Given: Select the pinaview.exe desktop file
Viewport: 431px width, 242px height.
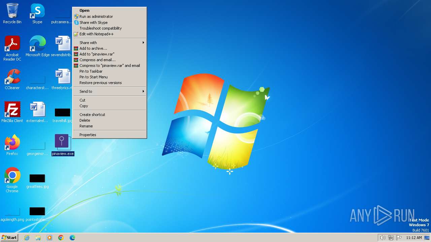Looking at the screenshot, I should pyautogui.click(x=63, y=145).
